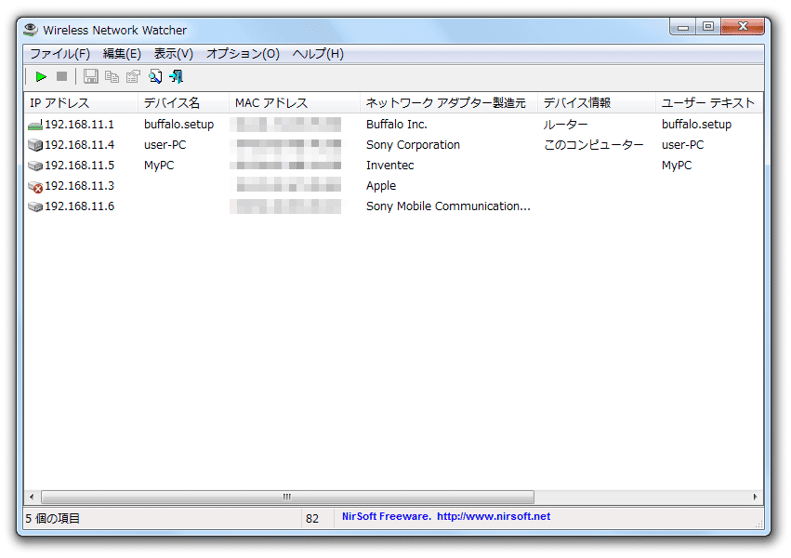
Task: Click the disconnected device icon beside 192.168.11.3
Action: point(35,187)
